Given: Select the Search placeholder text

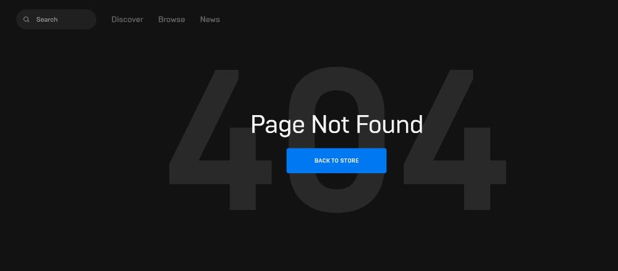Looking at the screenshot, I should [47, 19].
